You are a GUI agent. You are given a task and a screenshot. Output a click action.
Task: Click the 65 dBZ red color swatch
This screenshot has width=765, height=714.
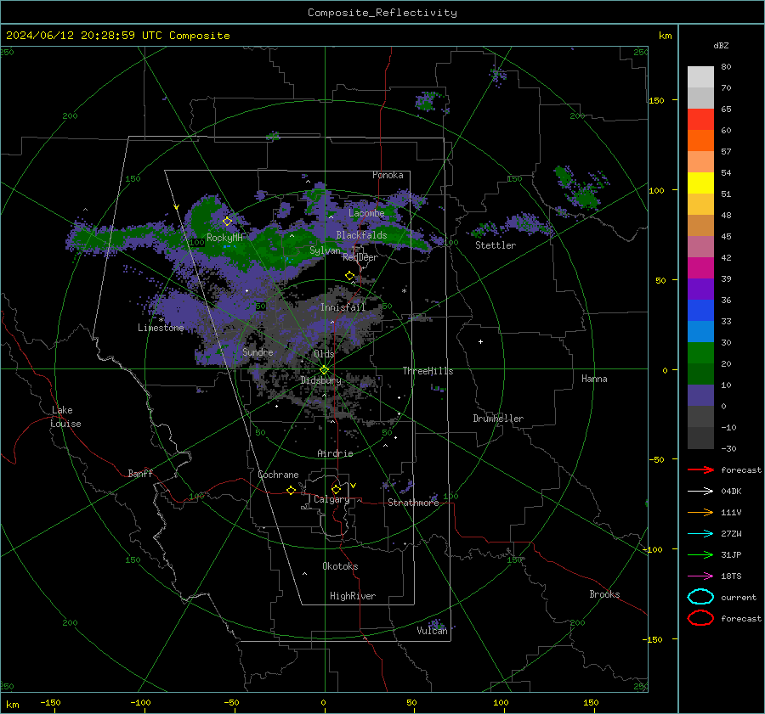[700, 119]
